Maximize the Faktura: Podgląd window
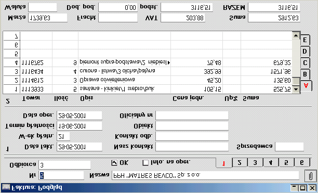Viewport: 318px width, 193px height. pos(302,187)
